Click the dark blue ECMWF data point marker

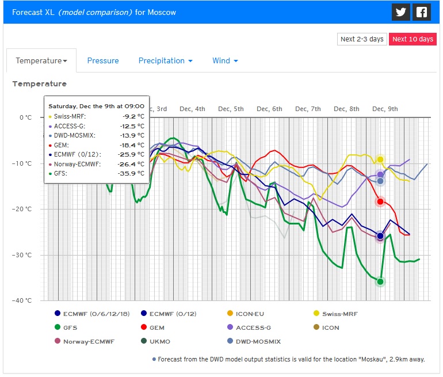(x=380, y=235)
